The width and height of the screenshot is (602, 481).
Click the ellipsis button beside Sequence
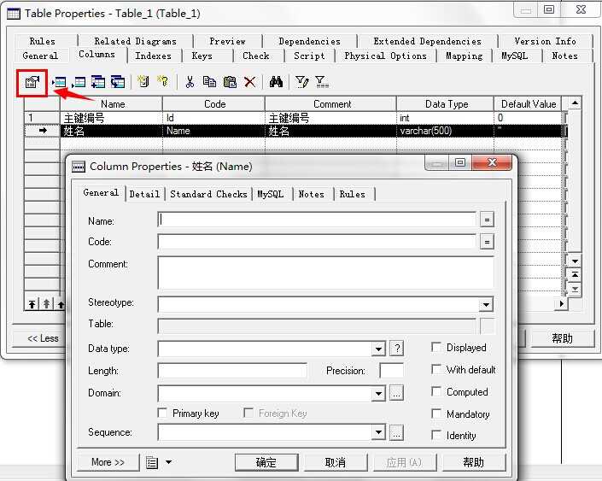(397, 432)
